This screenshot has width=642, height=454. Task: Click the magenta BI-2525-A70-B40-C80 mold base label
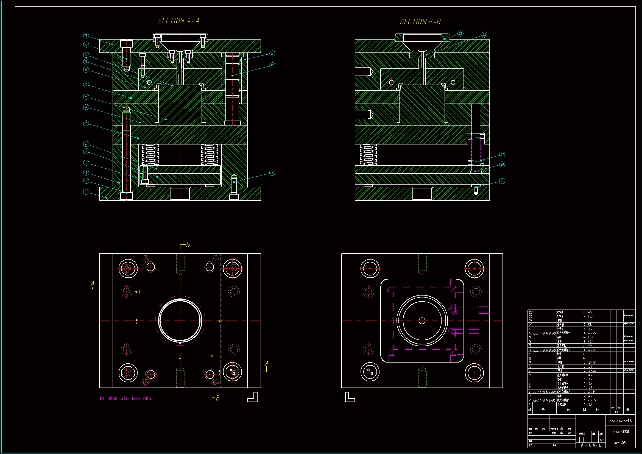(x=125, y=399)
